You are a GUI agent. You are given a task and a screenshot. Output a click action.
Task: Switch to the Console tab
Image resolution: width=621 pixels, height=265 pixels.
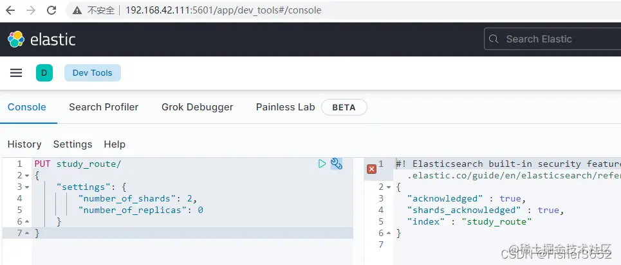pos(27,107)
